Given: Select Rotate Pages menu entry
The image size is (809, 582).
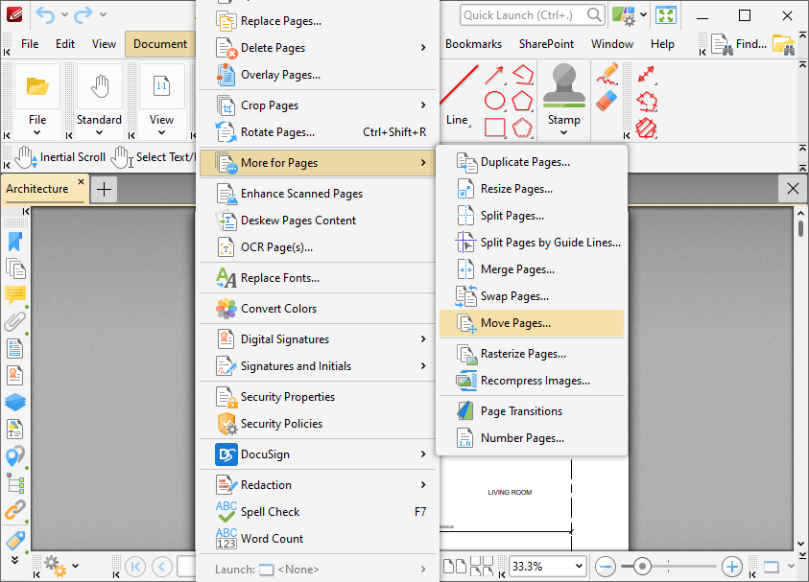Looking at the screenshot, I should point(319,132).
